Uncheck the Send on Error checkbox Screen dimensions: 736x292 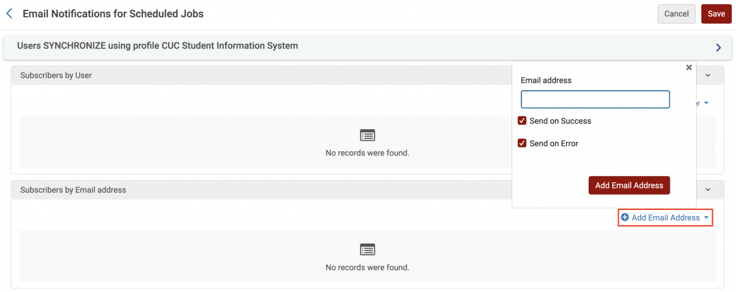coord(523,144)
